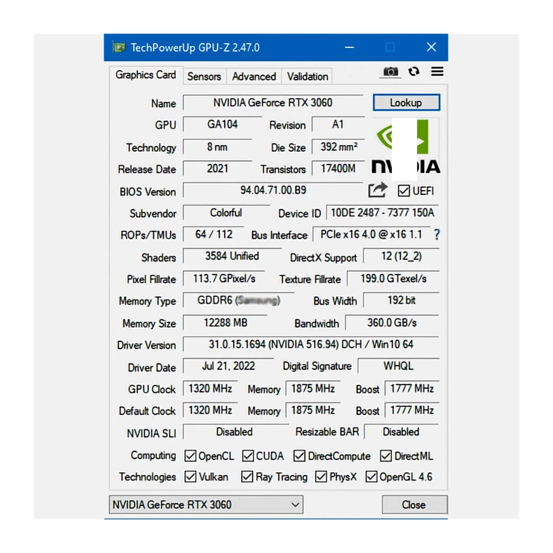Toggle the DirectML checkbox
The width and height of the screenshot is (553, 553).
(x=386, y=456)
